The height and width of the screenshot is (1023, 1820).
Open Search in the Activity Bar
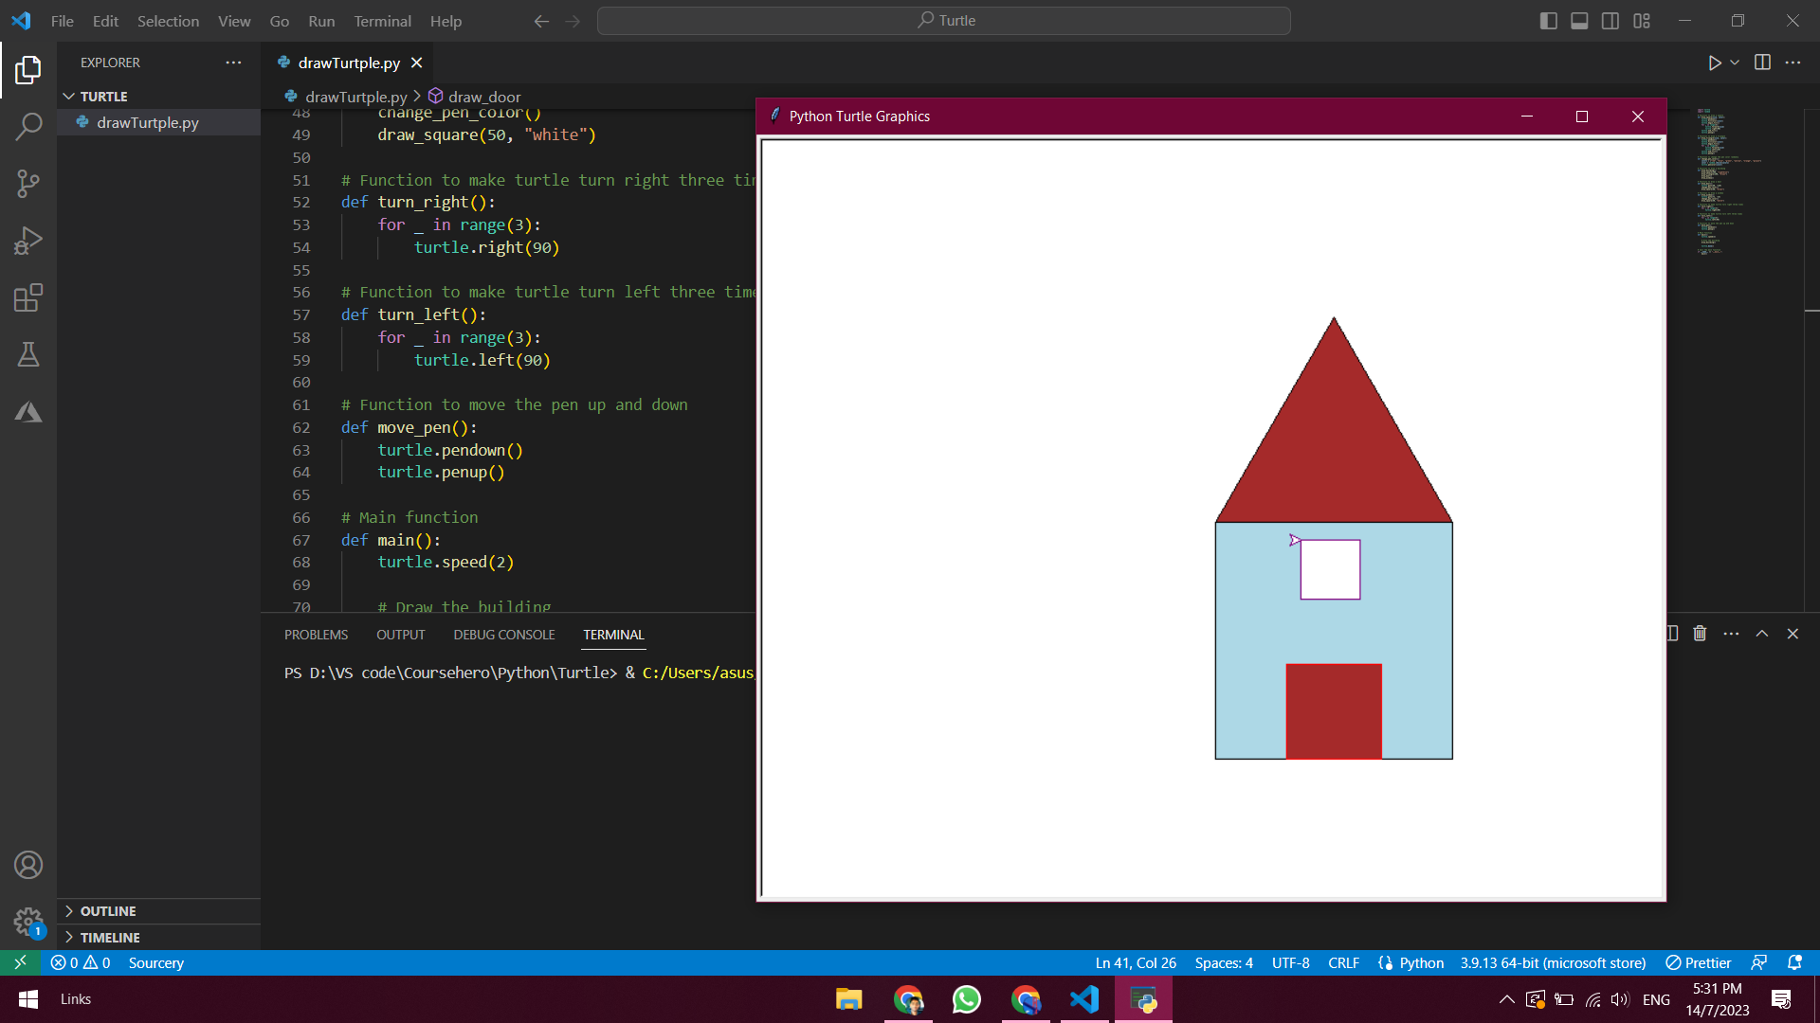coord(28,125)
